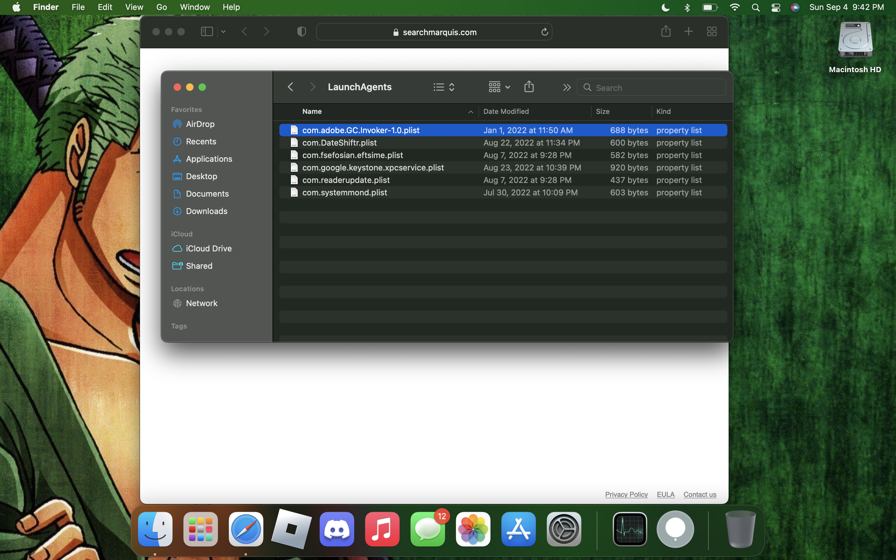Reload the searchmarquis.com page

544,32
